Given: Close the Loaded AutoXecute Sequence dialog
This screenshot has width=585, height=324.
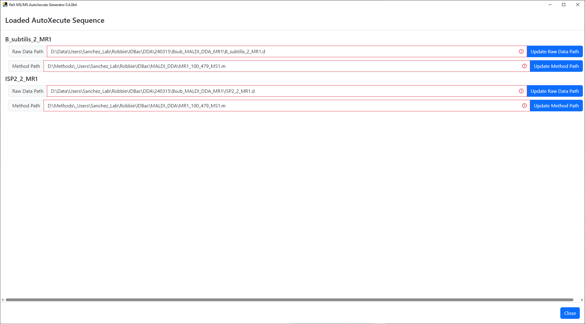Looking at the screenshot, I should point(570,313).
